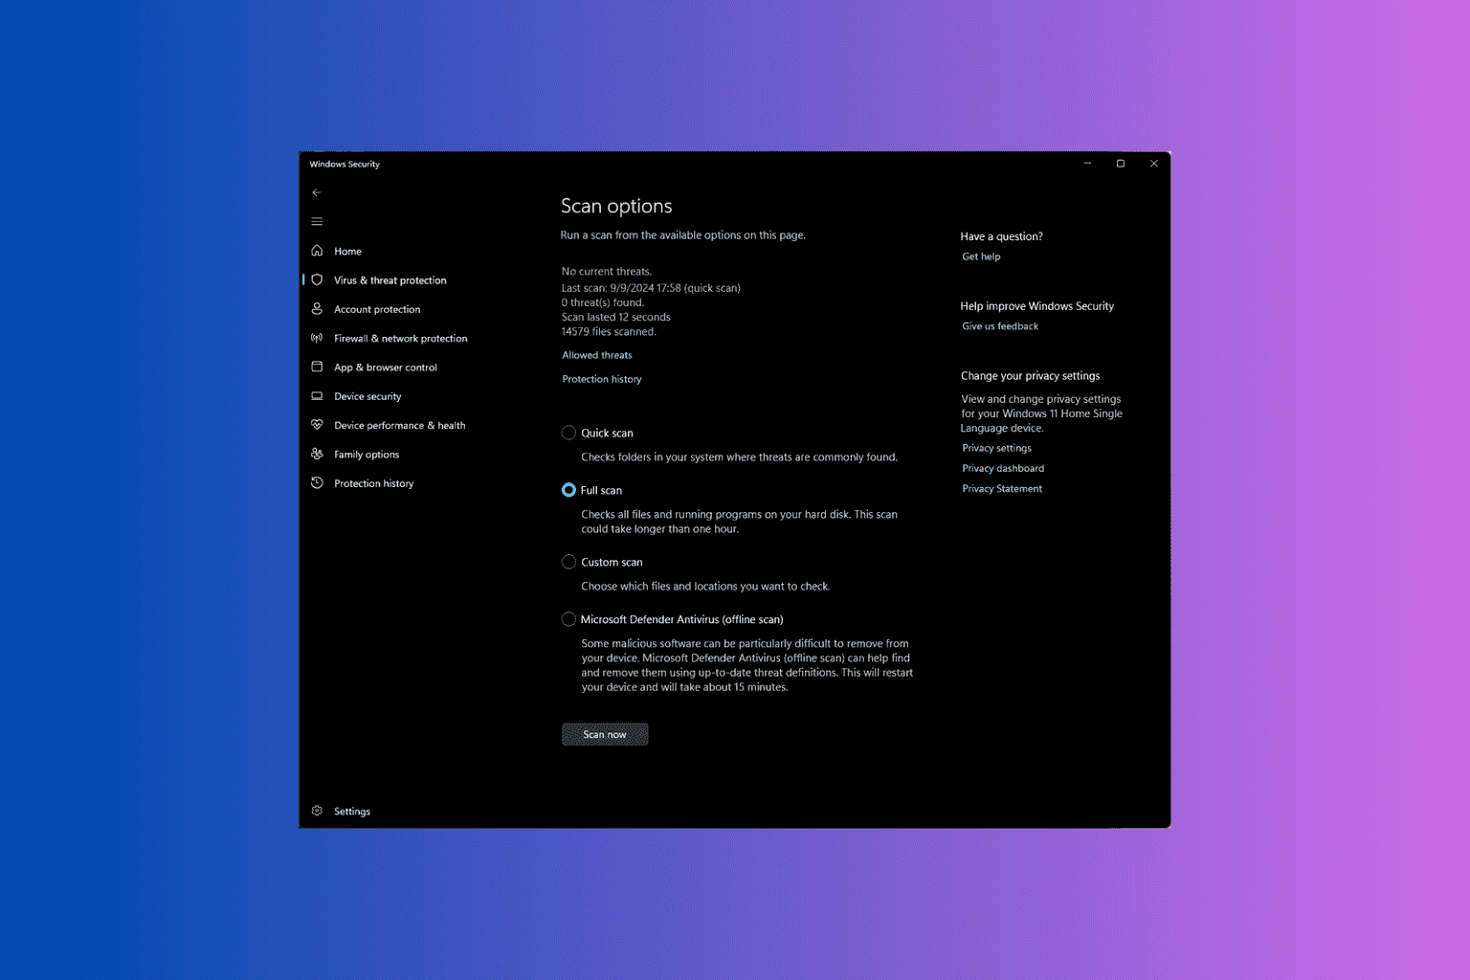Open the hamburger navigation menu
This screenshot has width=1470, height=980.
[x=317, y=221]
